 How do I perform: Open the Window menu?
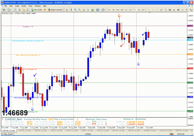[x=38, y=6]
